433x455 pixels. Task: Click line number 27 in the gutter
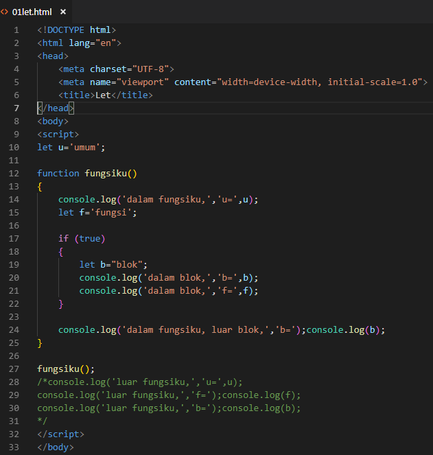[x=14, y=369]
